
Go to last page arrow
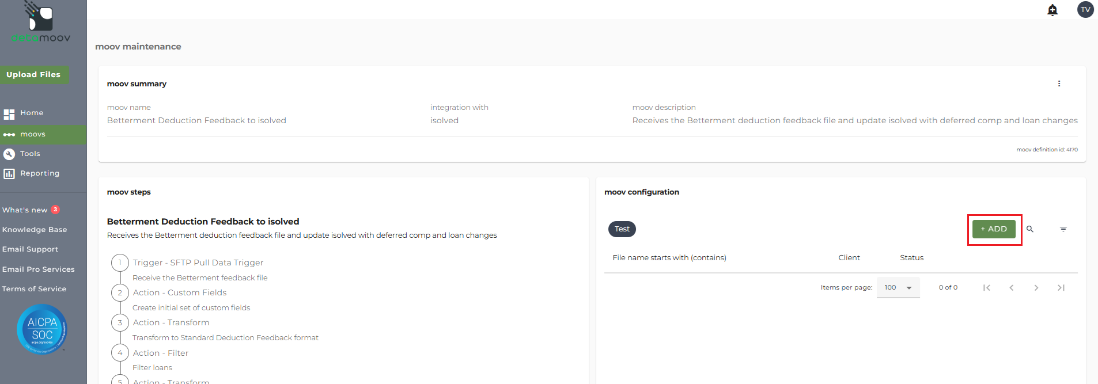click(x=1061, y=288)
